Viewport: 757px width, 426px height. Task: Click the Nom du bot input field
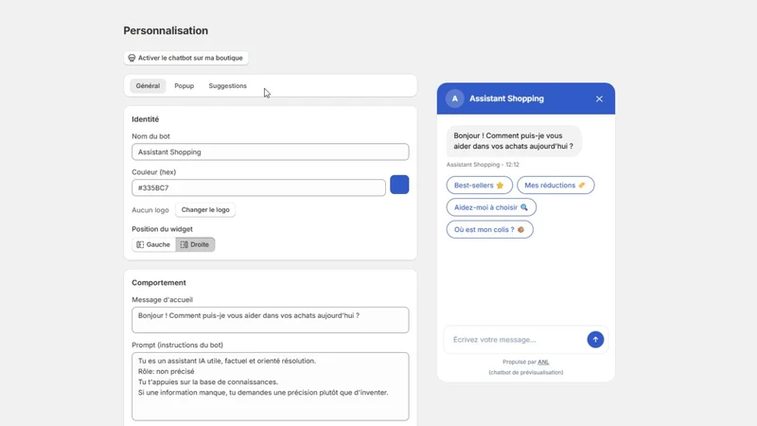[x=271, y=151]
